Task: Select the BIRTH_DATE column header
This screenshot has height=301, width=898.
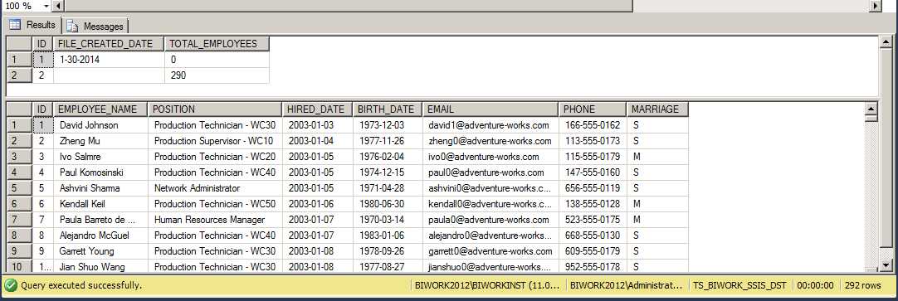Action: (388, 109)
